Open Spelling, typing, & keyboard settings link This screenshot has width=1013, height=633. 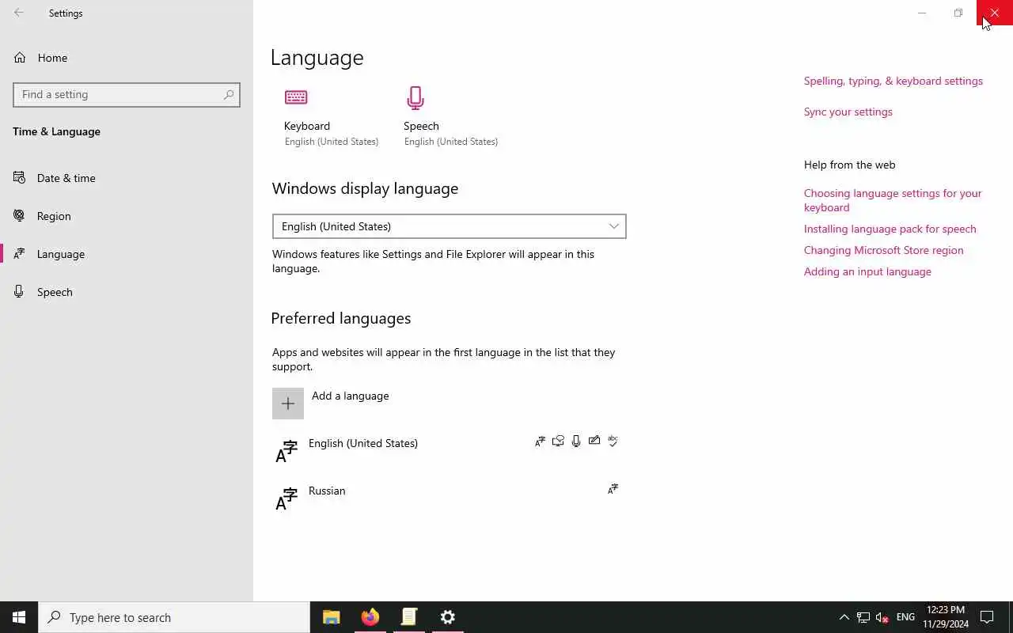click(893, 81)
